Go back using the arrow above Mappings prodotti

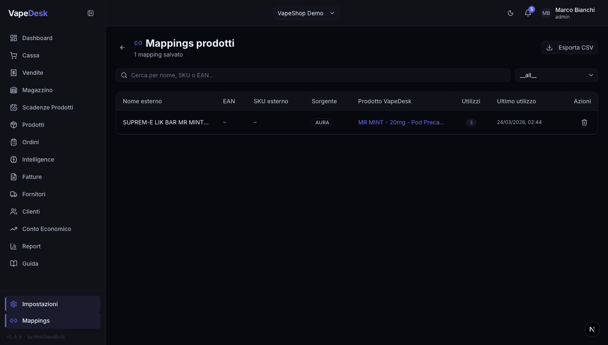click(x=122, y=47)
